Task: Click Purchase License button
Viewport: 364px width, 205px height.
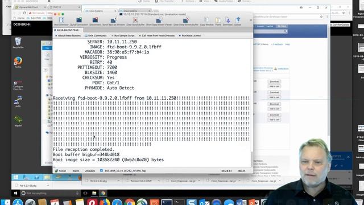Action: [189, 35]
